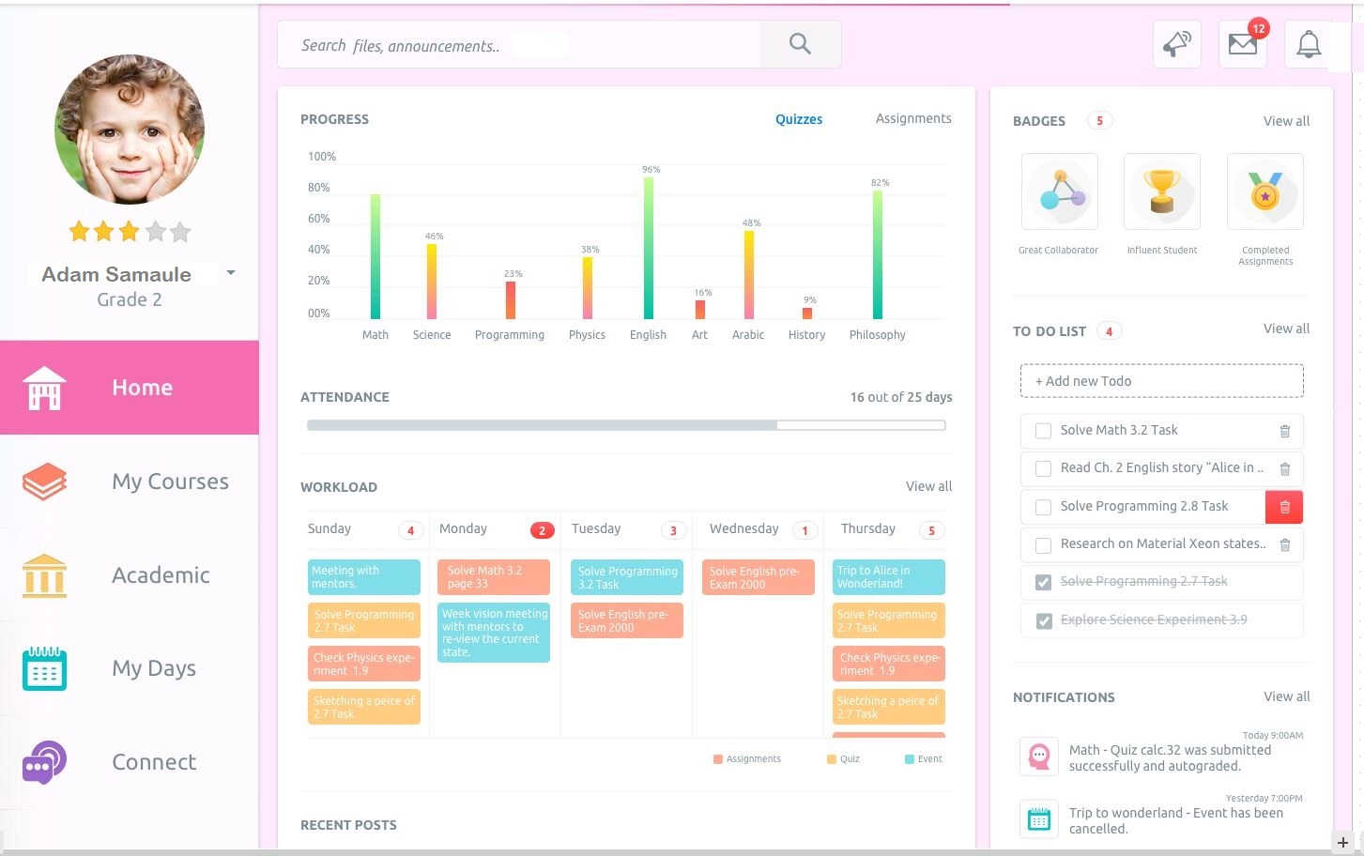Check the Solve Math 3.2 Task checkbox
Image resolution: width=1364 pixels, height=856 pixels.
(1043, 431)
